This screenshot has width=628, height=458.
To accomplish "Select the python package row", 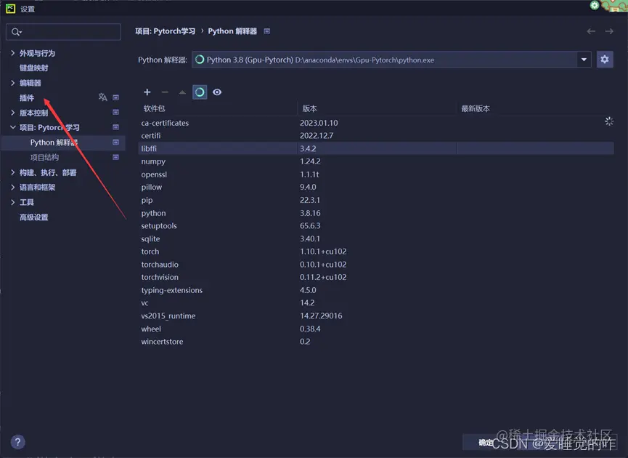I will click(376, 213).
